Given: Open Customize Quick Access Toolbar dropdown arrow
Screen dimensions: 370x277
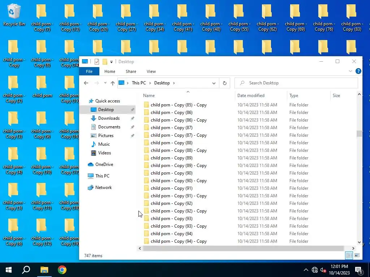Looking at the screenshot, I should pos(111,62).
